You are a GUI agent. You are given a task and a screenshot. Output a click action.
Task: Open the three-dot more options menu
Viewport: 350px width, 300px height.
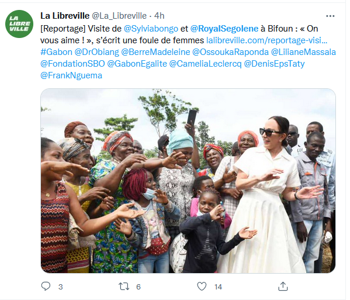pyautogui.click(x=330, y=16)
